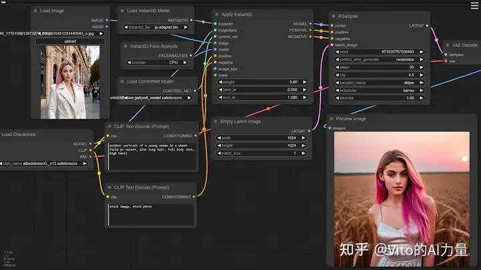Collapse the Load InstantID Model node dot
The image size is (481, 270).
click(122, 11)
